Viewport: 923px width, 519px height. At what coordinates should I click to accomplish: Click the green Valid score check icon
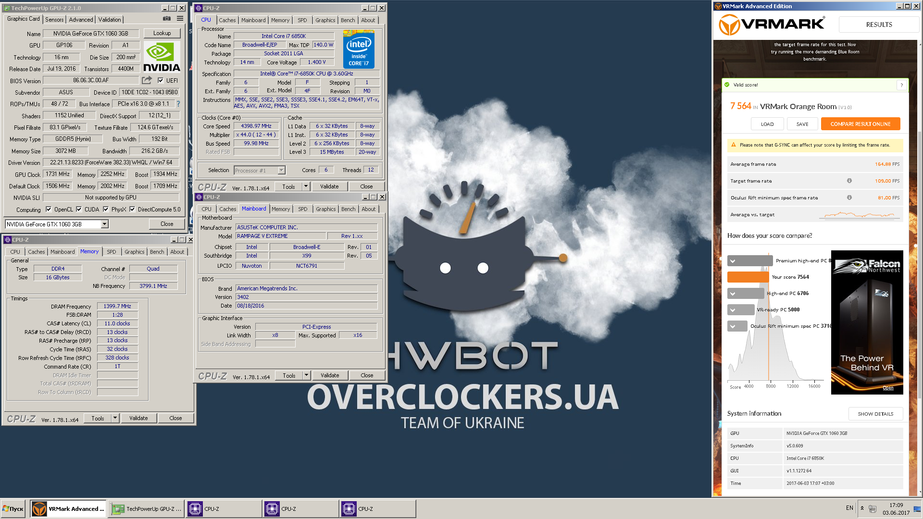point(727,85)
